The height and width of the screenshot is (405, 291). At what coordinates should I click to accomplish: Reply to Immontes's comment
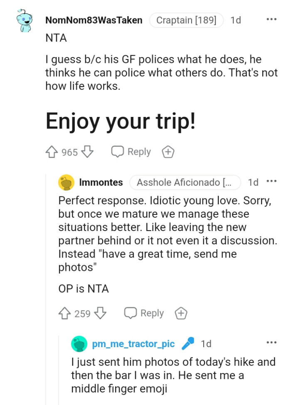pyautogui.click(x=144, y=313)
